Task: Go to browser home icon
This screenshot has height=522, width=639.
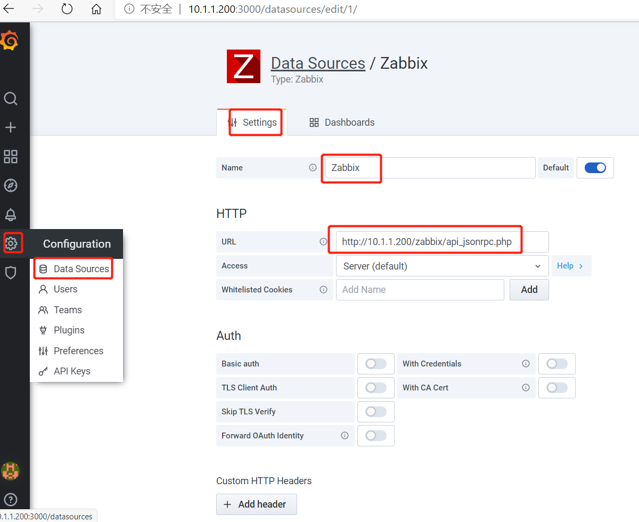Action: (96, 9)
